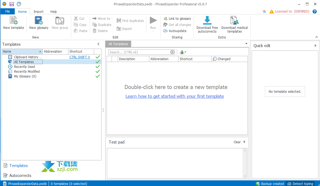Run the selected template

point(153,24)
